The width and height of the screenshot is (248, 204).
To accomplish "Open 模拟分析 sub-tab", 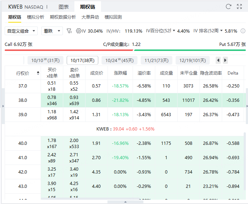I will 36,17.
